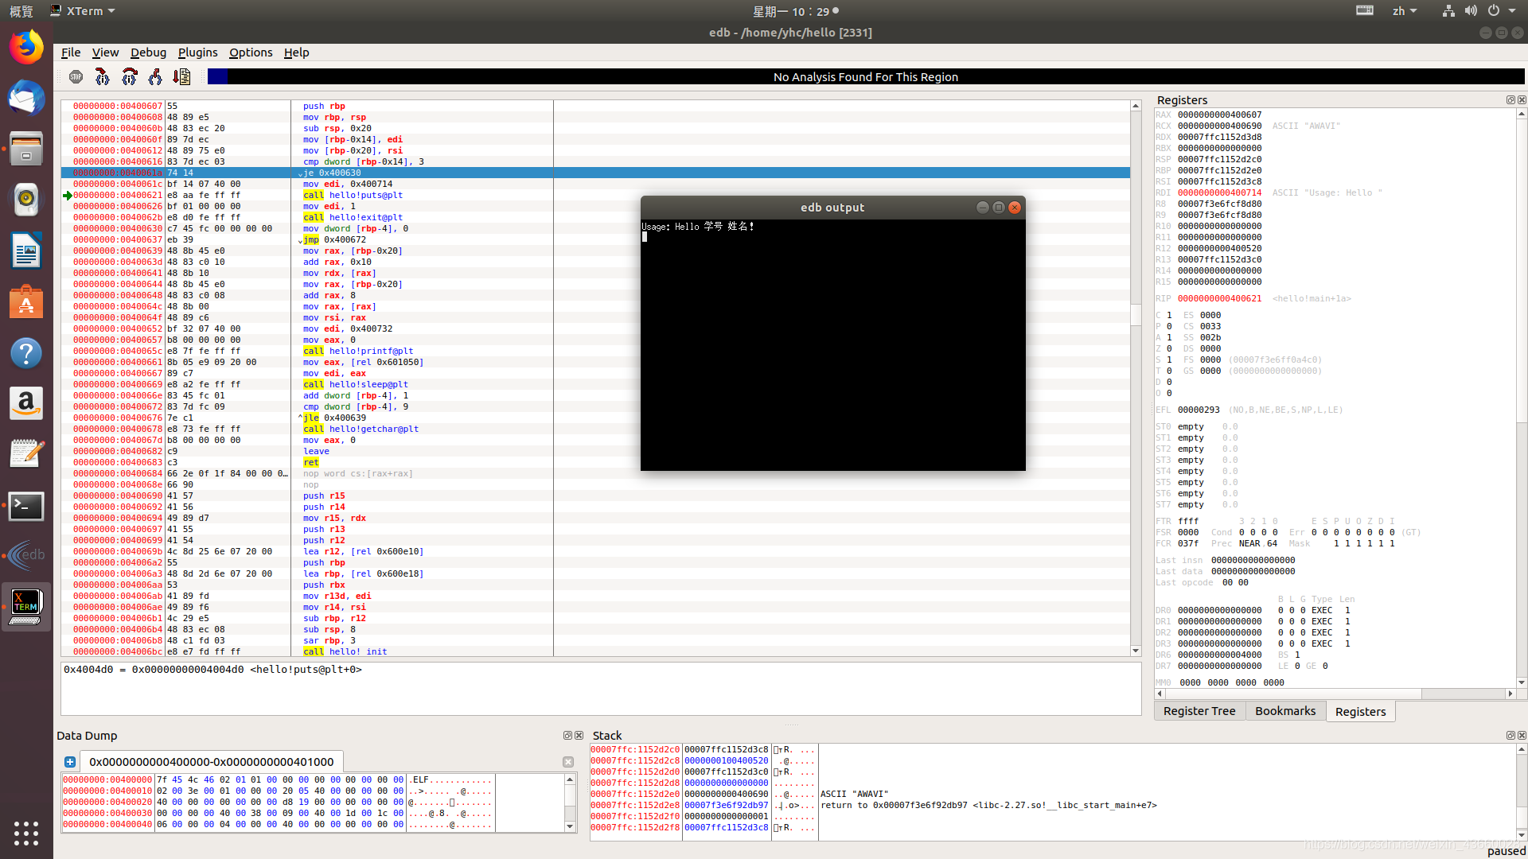Screen dimensions: 1528x859
Task: Close the Stack panel
Action: tap(1522, 736)
